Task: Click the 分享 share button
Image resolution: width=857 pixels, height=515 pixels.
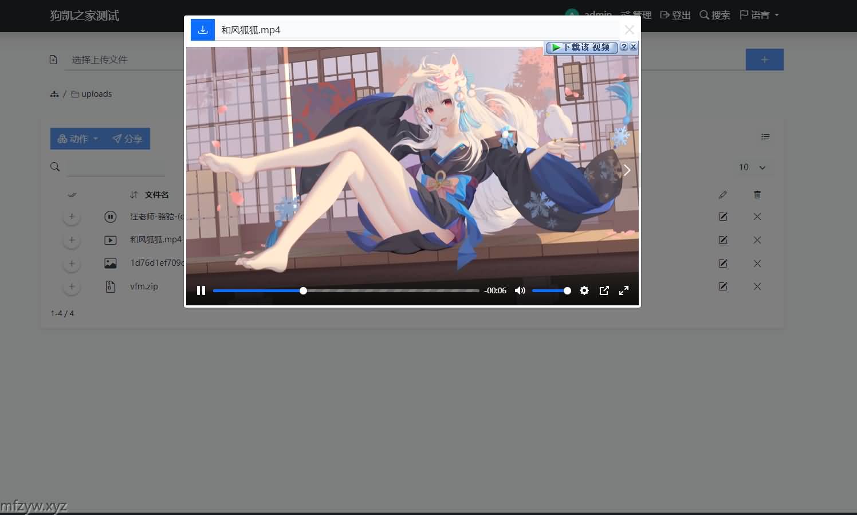Action: [x=127, y=139]
